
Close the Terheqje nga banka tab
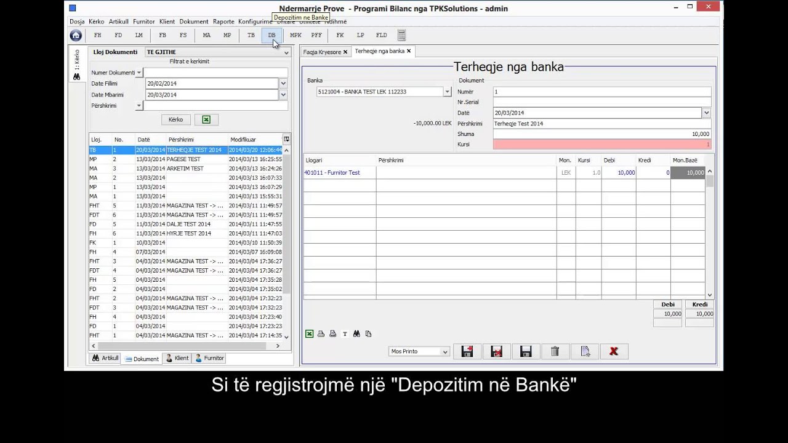click(x=409, y=51)
